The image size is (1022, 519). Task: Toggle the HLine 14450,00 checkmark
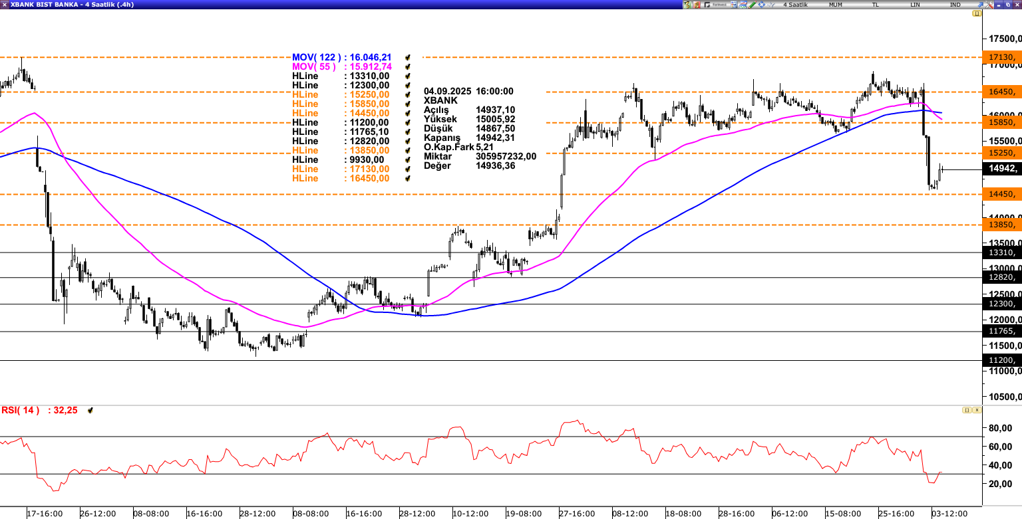[408, 114]
